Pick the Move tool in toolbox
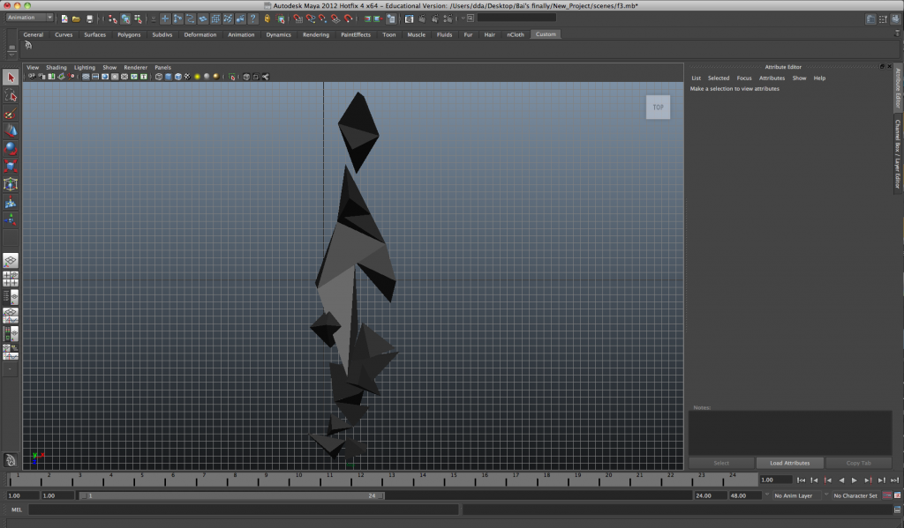This screenshot has height=528, width=904. 11,130
